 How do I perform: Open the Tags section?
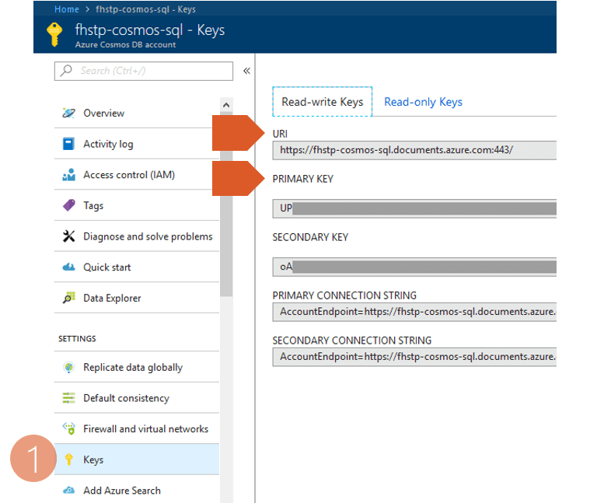click(x=137, y=205)
